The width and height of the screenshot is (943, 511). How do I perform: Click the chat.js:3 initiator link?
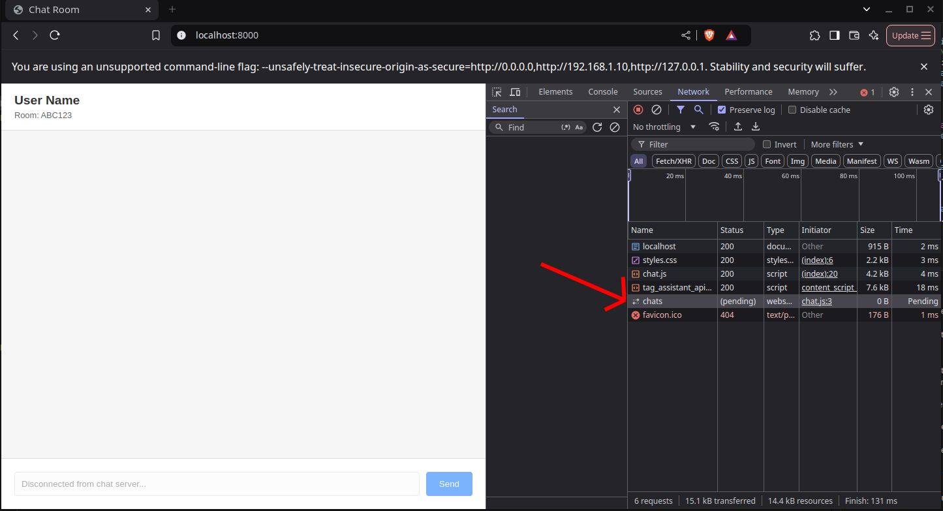(x=816, y=301)
